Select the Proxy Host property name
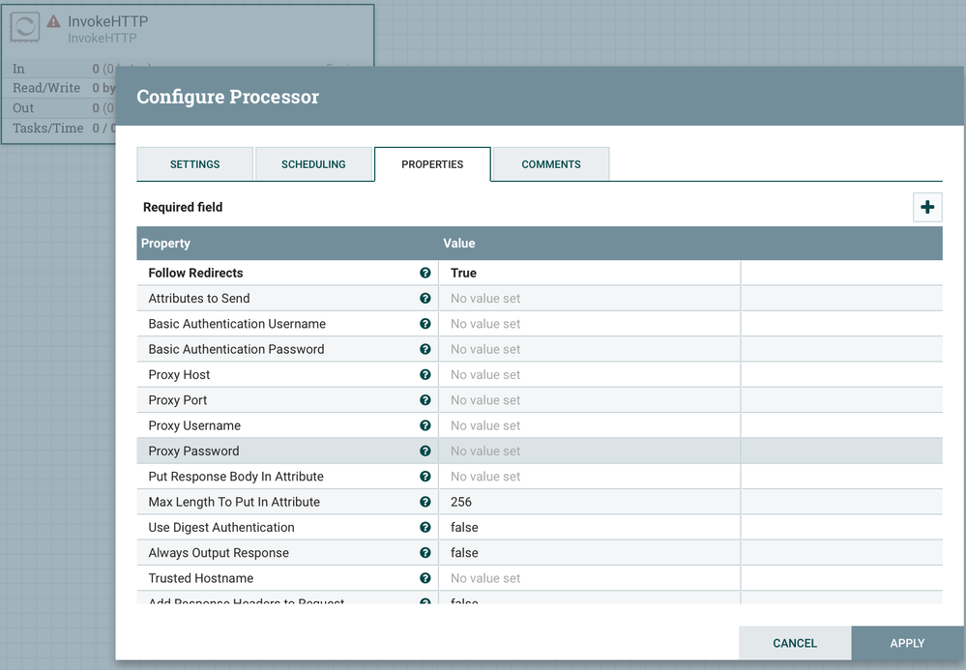The height and width of the screenshot is (670, 966). tap(179, 374)
